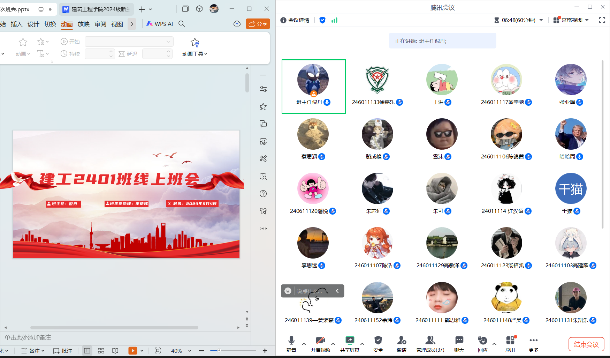Open the 安全 security shield icon

(x=378, y=341)
